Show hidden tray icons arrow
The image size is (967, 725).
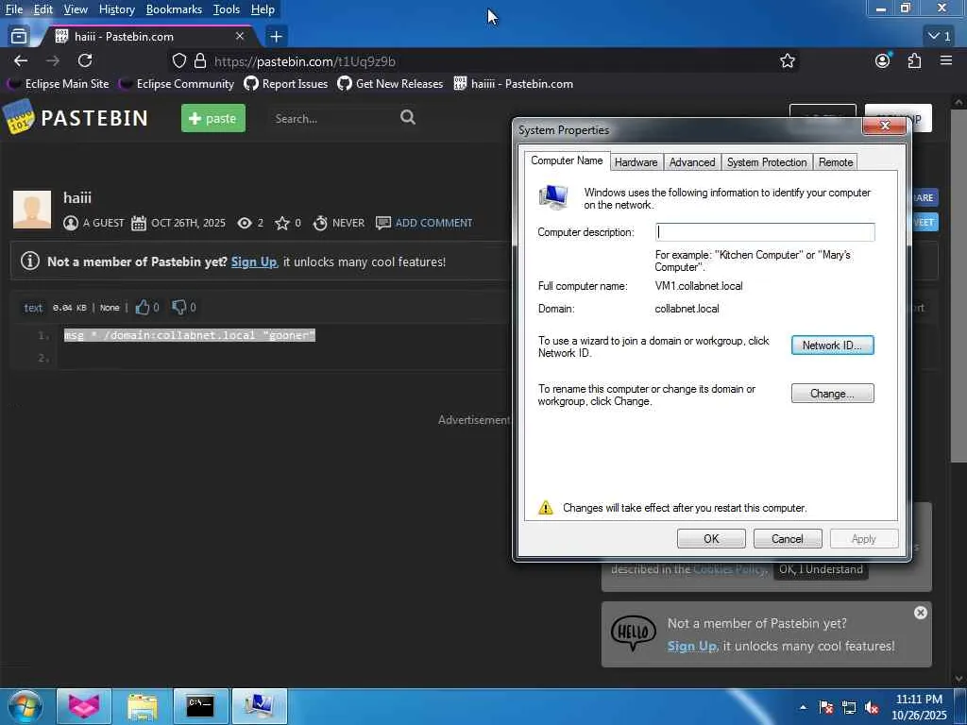click(803, 707)
